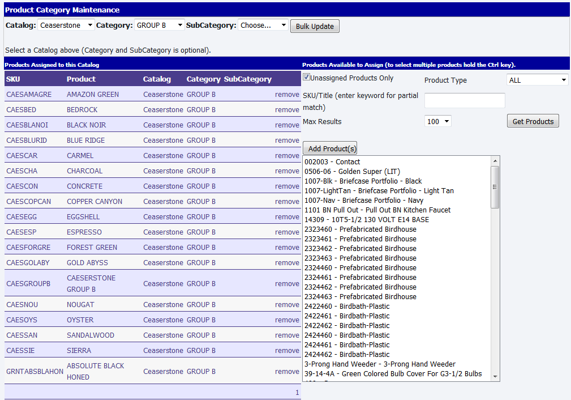Image resolution: width=571 pixels, height=400 pixels.
Task: Remove the SIERRA product
Action: pyautogui.click(x=287, y=351)
